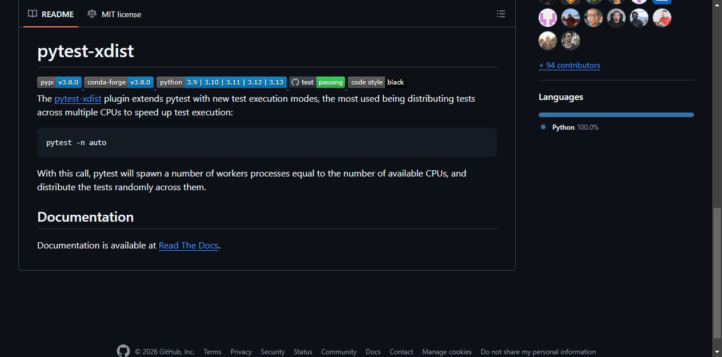Viewport: 722px width, 357px height.
Task: Open the pytest-xdist link in description
Action: [x=78, y=98]
